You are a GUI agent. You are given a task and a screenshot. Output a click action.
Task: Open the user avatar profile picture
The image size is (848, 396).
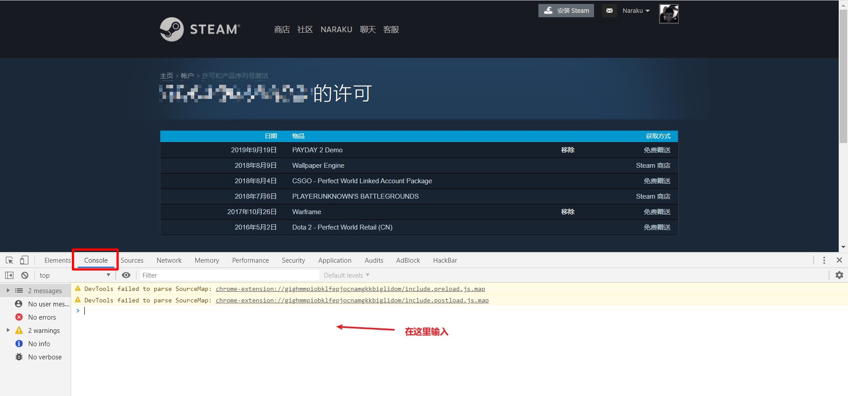[x=669, y=14]
